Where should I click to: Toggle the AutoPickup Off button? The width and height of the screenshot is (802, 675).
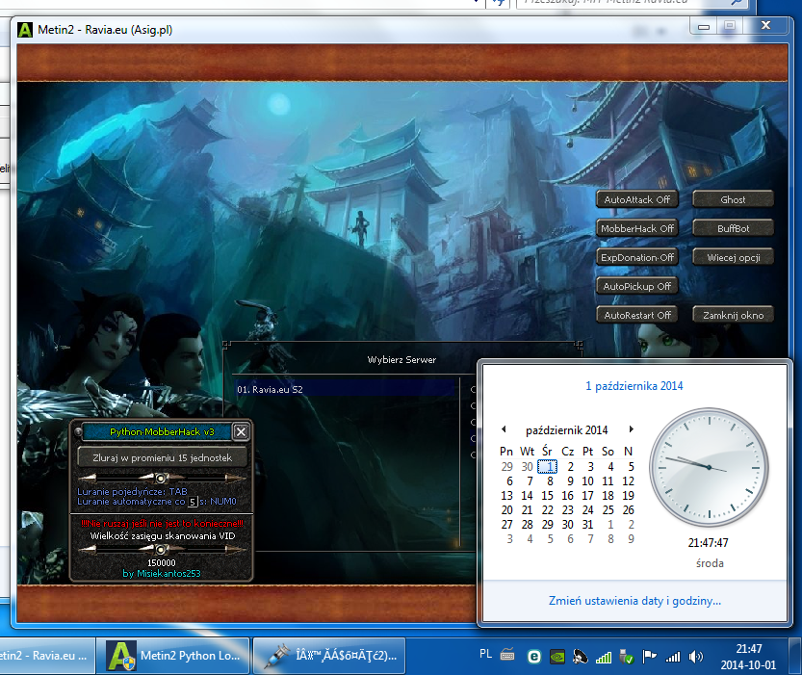point(636,286)
